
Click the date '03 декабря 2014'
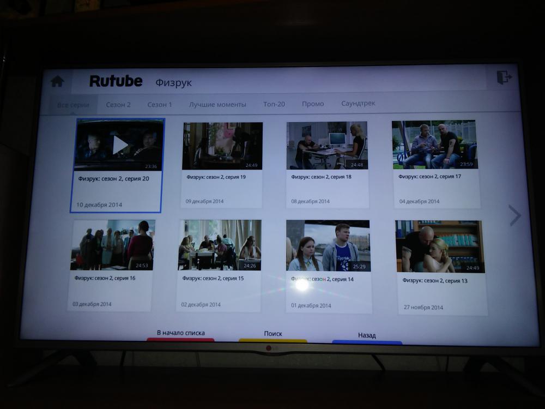(92, 304)
